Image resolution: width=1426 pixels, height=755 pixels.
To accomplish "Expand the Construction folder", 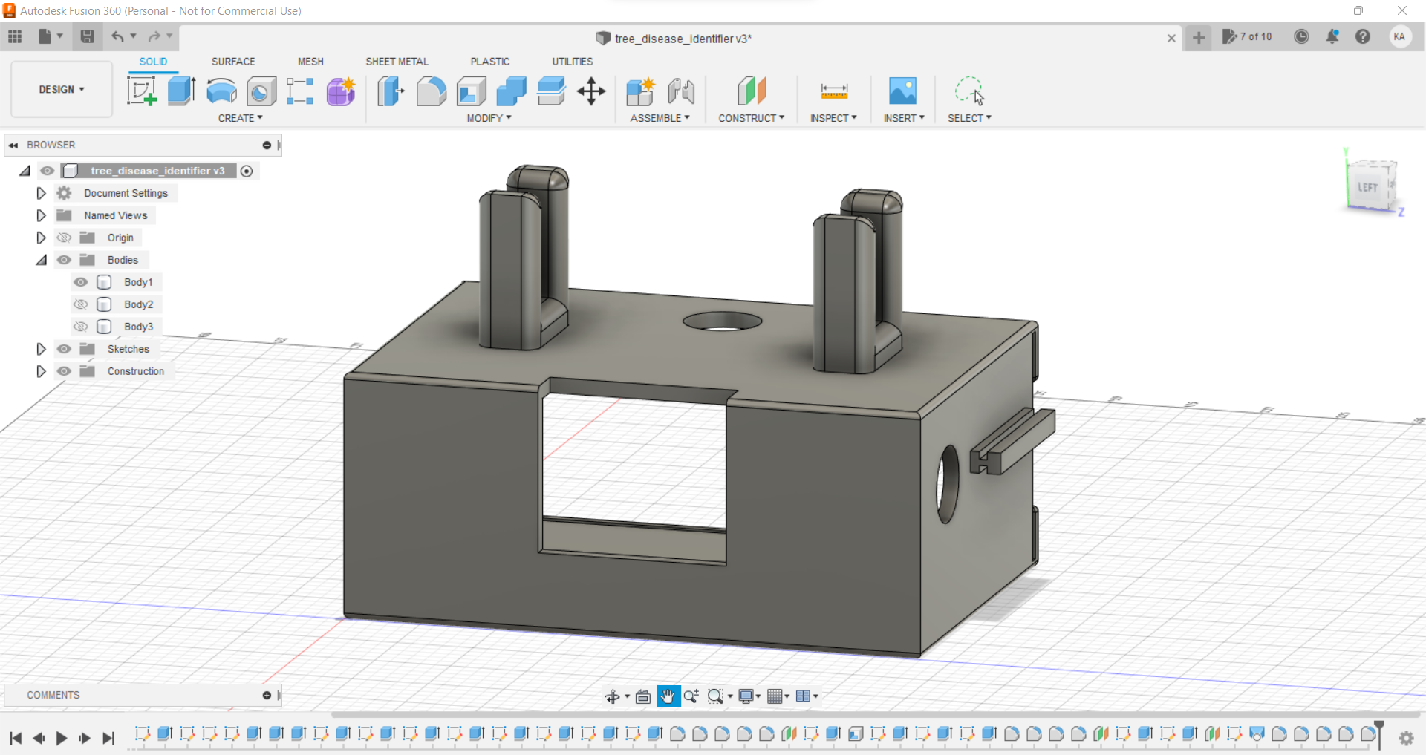I will 41,371.
